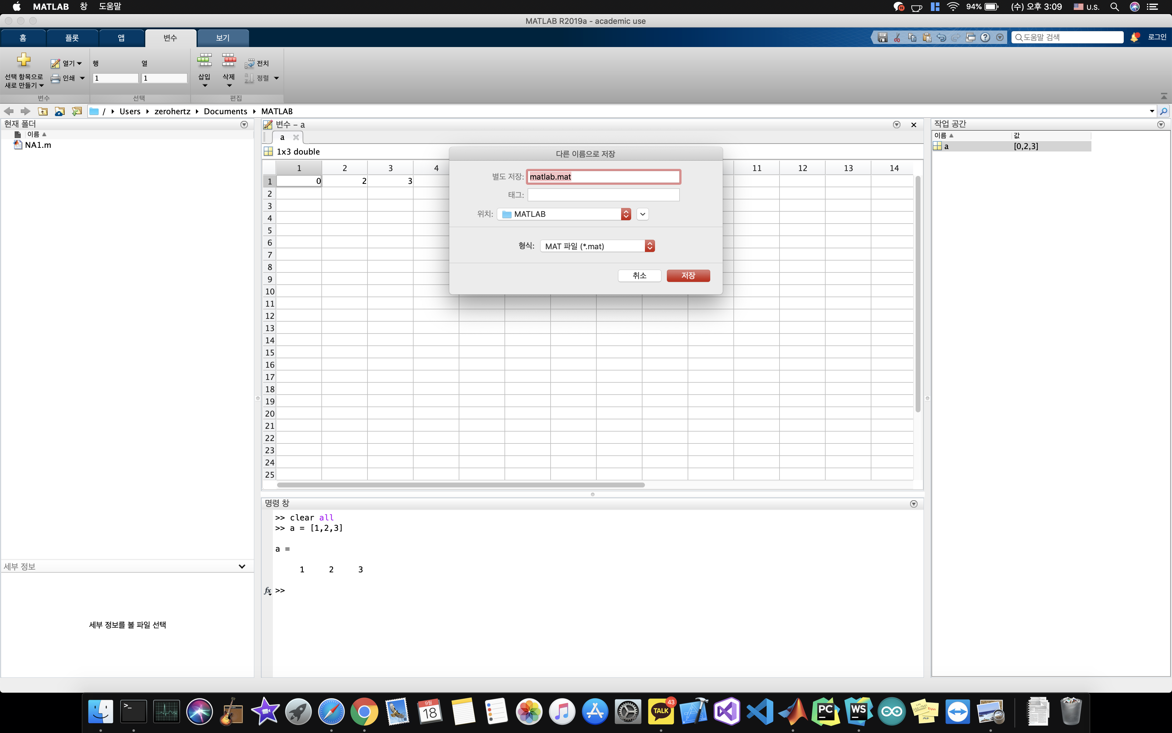The image size is (1172, 733).
Task: Expand the 인쇄 (print) dropdown arrow
Action: 82,78
